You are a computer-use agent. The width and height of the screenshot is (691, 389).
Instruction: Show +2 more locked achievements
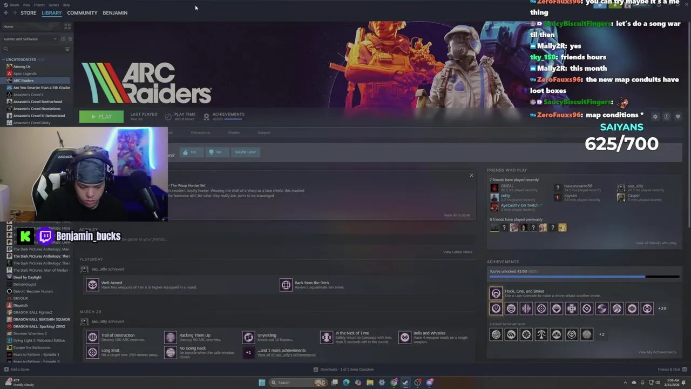[601, 334]
